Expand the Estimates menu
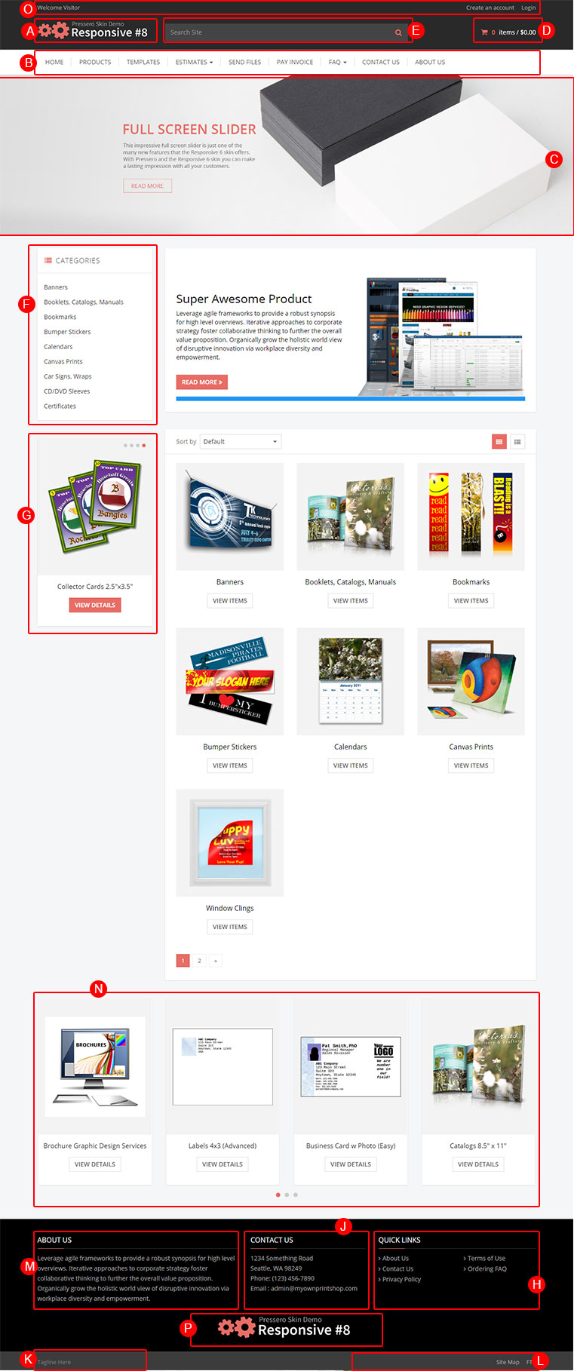 tap(194, 63)
